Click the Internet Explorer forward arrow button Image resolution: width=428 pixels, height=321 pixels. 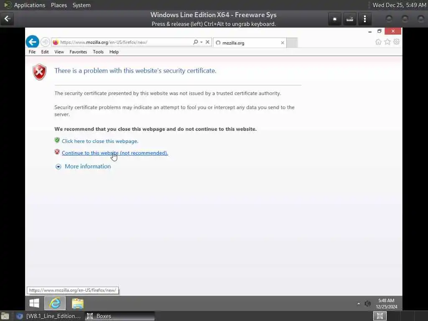(45, 42)
